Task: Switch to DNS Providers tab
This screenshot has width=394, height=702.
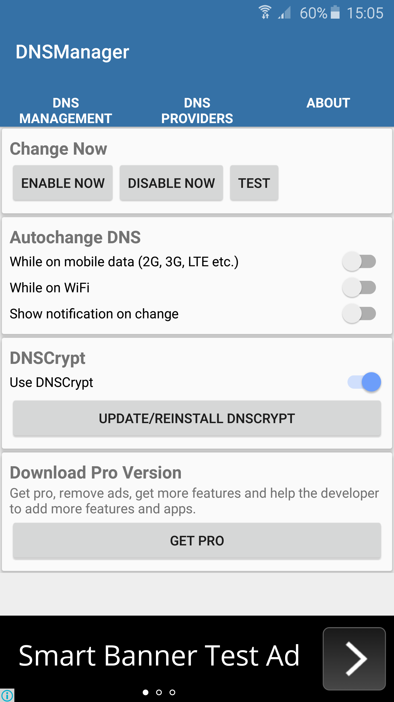Action: [x=197, y=111]
